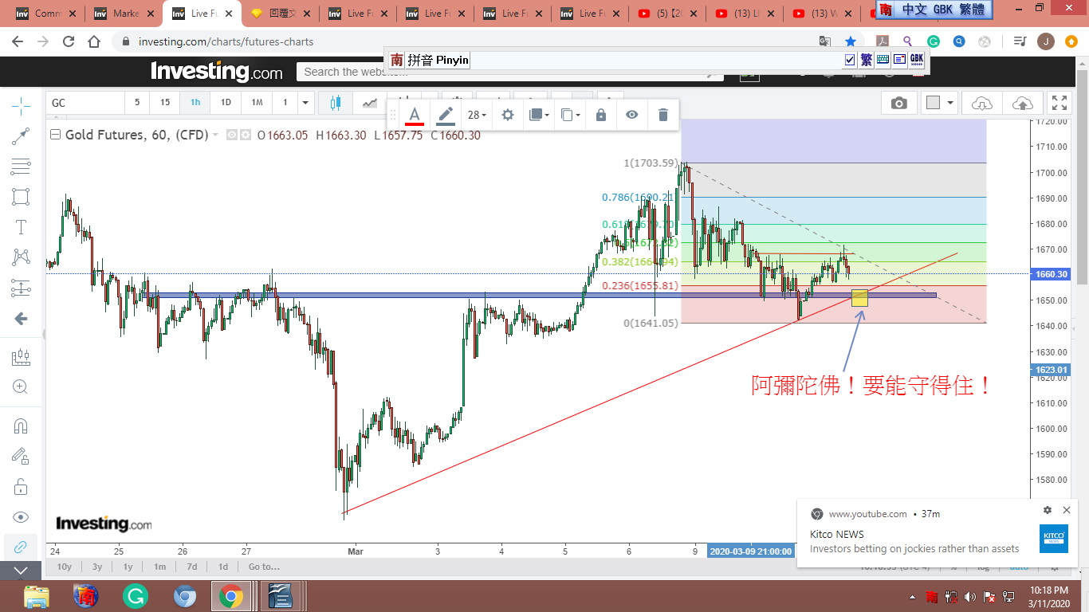Close the Kitco NEWS notification
This screenshot has height=612, width=1089.
1067,510
